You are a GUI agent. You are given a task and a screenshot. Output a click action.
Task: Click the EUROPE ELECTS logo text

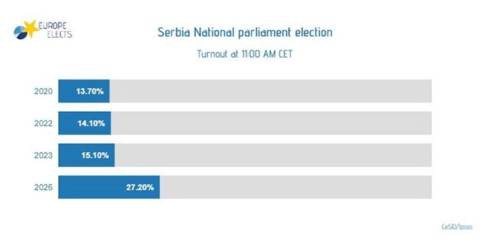point(55,30)
